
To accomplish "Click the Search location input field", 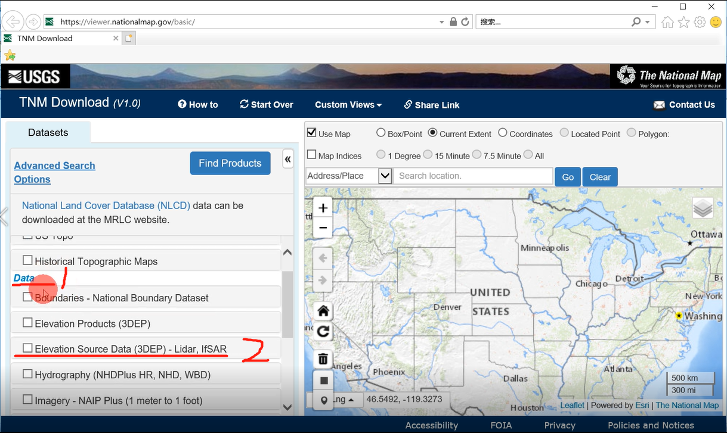I will click(473, 176).
